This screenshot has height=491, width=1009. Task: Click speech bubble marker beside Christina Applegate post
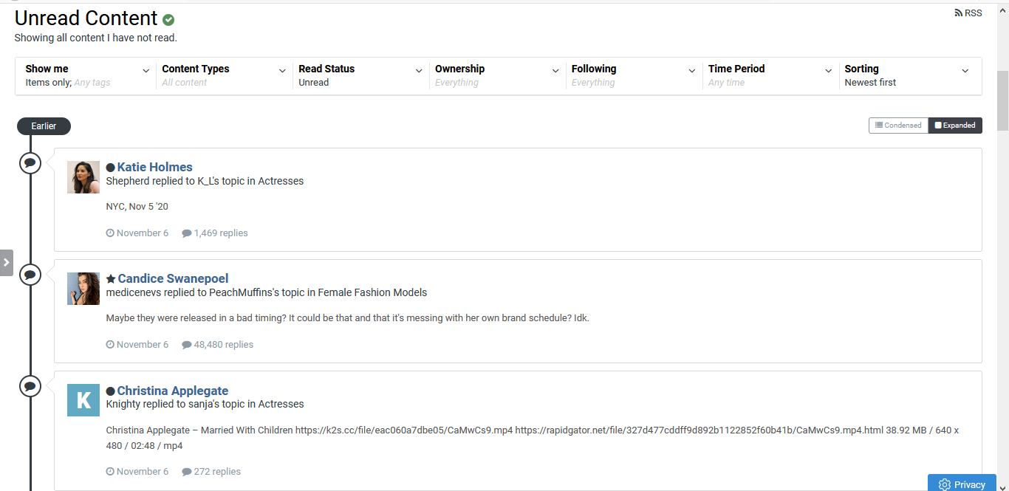click(x=30, y=386)
